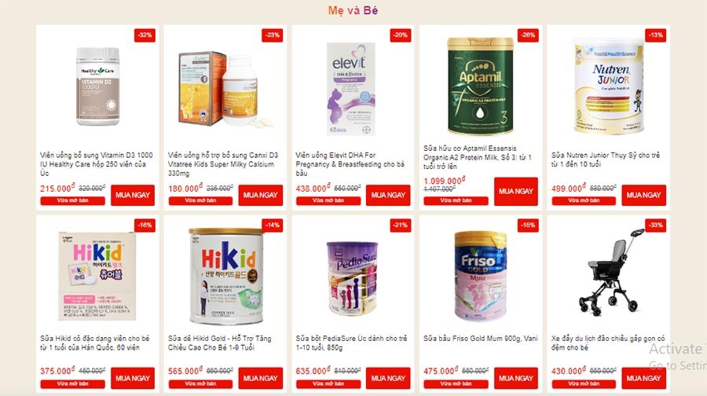Click the Mẹ và Bé section heading

pos(353,10)
